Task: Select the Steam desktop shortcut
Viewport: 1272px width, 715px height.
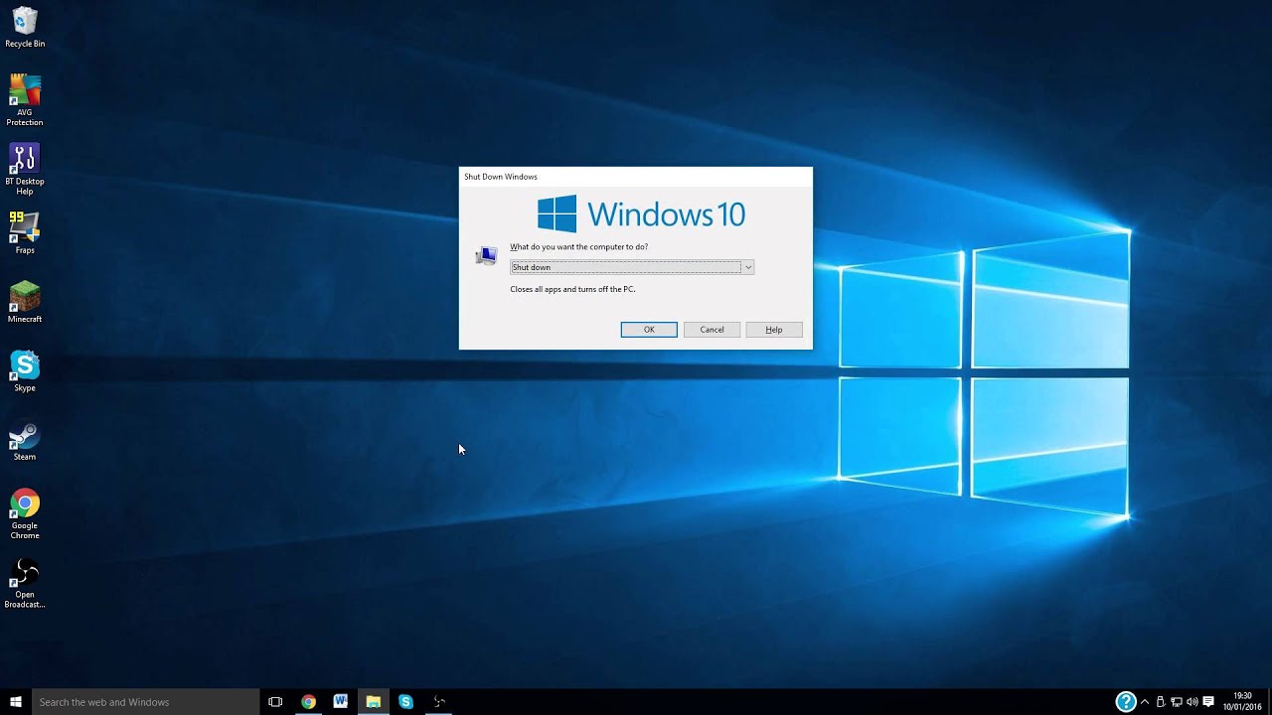Action: click(x=25, y=440)
